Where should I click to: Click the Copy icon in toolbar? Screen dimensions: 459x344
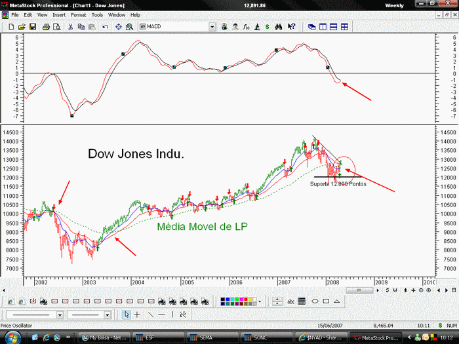pyautogui.click(x=81, y=27)
